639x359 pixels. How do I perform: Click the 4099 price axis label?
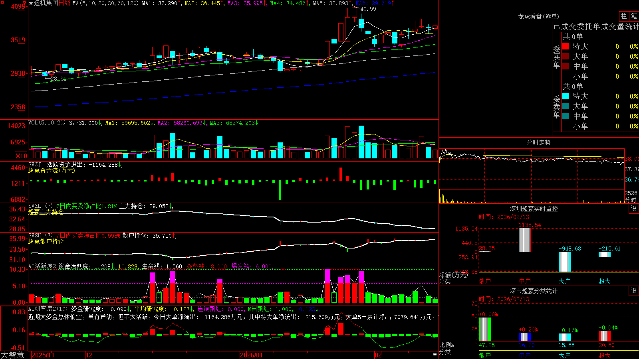click(18, 6)
